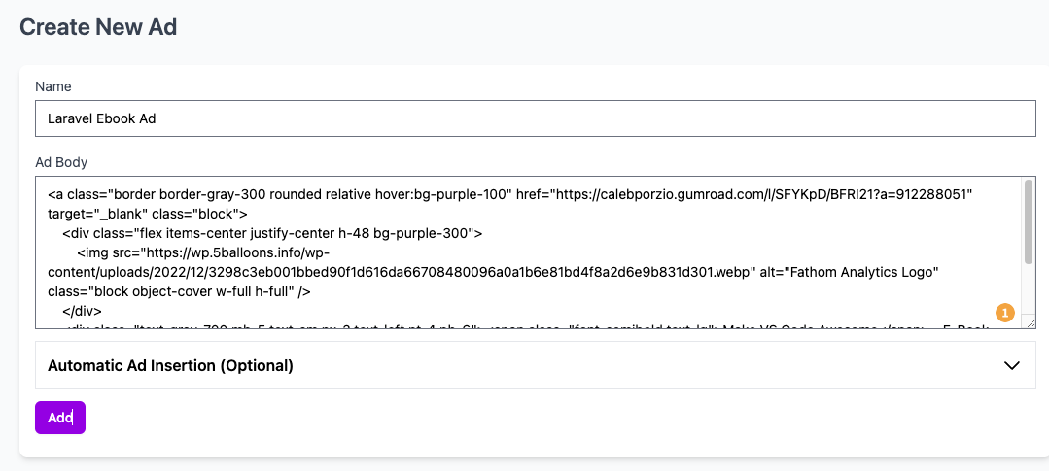Place cursor on the closing </div> line

83,311
